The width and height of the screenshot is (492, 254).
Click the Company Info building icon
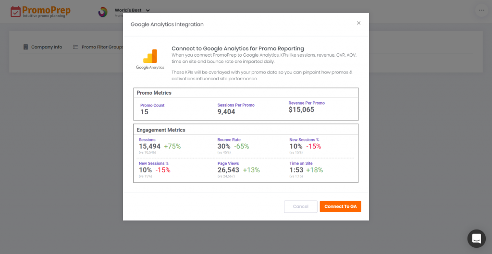tap(26, 47)
